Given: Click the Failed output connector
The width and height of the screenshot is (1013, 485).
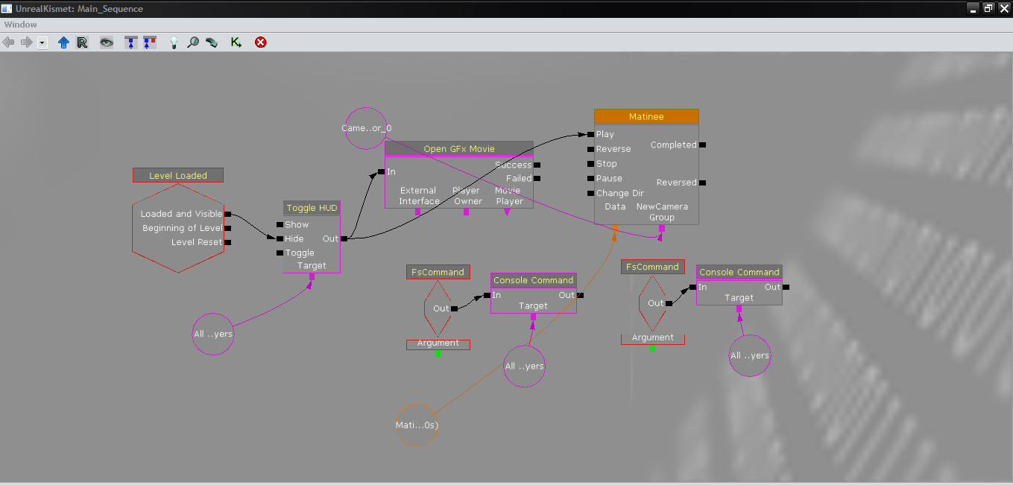Looking at the screenshot, I should (x=537, y=179).
